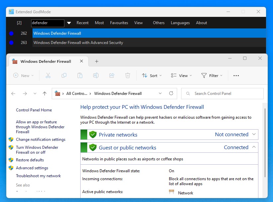
Task: Open the Sort dropdown menu
Action: 152,76
